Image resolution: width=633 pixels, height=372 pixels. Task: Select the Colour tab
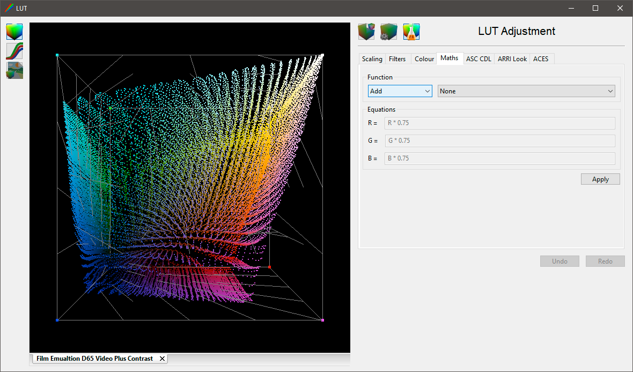click(424, 59)
